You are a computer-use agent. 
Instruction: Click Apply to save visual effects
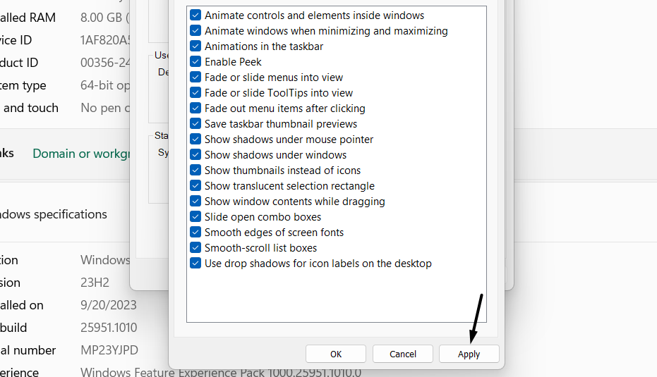coord(469,354)
